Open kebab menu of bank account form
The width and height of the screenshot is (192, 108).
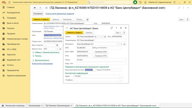183,7
